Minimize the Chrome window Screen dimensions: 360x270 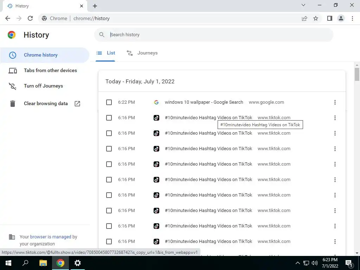[x=319, y=5]
